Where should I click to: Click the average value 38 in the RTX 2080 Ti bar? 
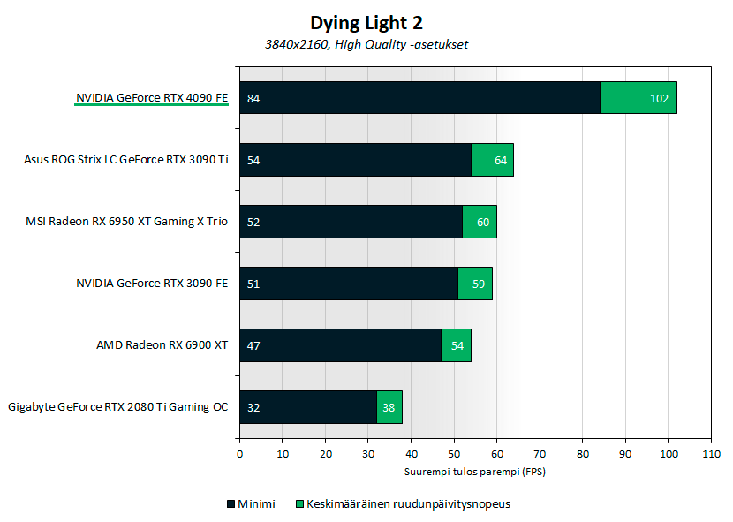pos(389,407)
